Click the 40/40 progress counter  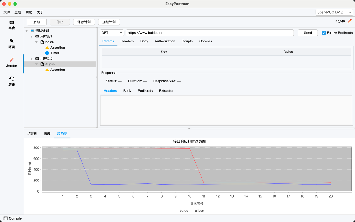coord(340,21)
